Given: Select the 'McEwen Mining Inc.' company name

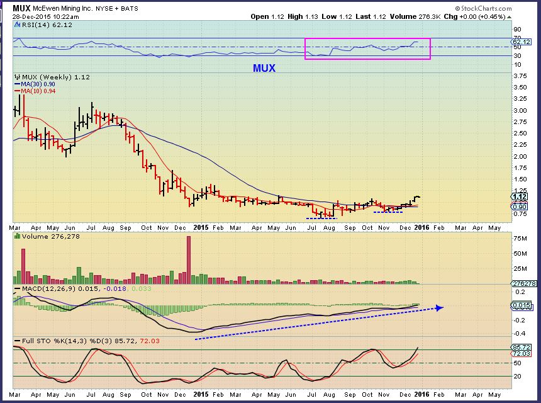Looking at the screenshot, I should (x=63, y=8).
